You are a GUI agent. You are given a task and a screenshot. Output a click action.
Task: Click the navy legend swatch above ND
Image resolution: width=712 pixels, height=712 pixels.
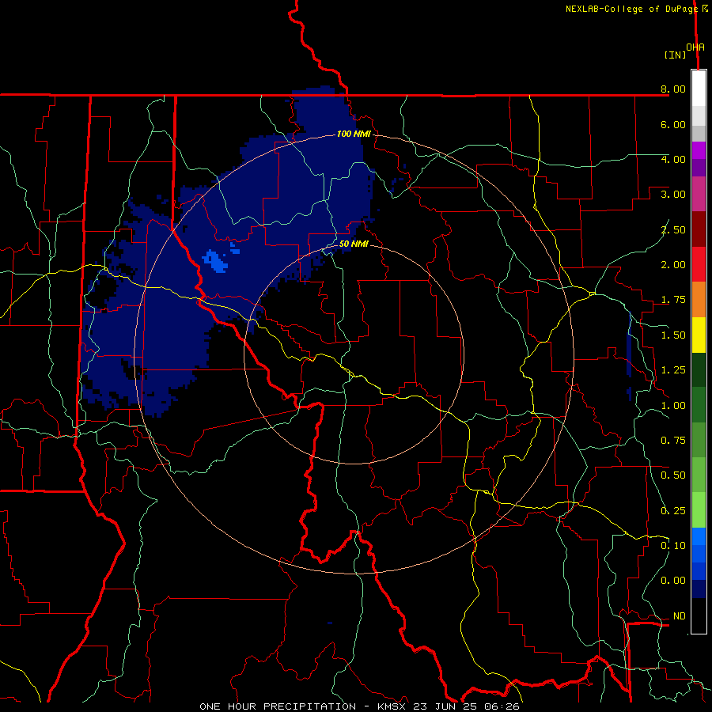[699, 589]
